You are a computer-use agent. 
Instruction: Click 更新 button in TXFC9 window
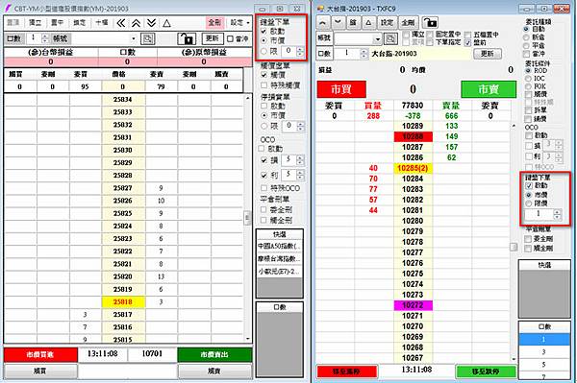tap(488, 54)
